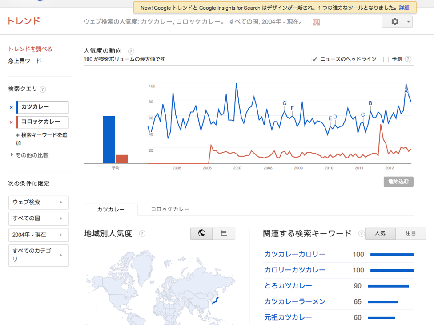Click news headline marker G on chart

tap(285, 103)
